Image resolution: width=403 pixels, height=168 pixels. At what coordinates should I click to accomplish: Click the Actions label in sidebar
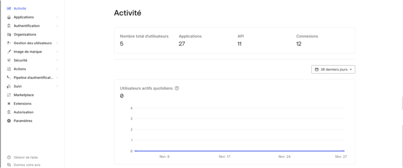pos(20,69)
